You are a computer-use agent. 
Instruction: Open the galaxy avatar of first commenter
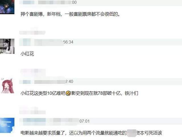[x=7, y=7]
